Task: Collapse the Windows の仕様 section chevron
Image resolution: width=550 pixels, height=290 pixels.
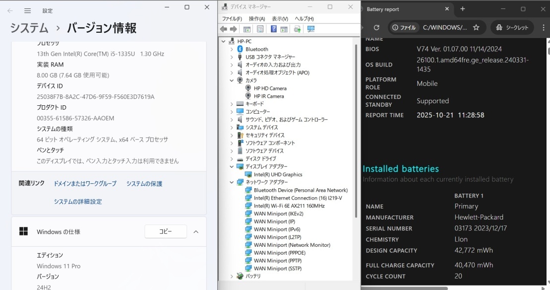Action: [x=196, y=231]
